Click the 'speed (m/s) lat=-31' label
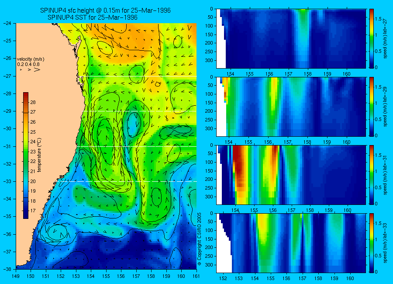 (386, 175)
